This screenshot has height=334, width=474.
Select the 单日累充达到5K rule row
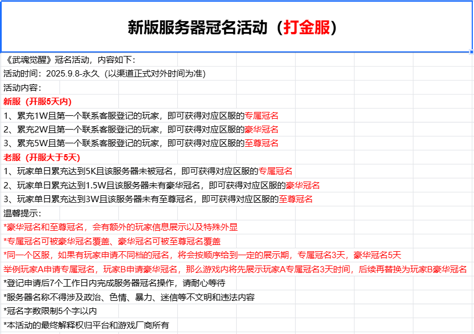tap(148, 171)
